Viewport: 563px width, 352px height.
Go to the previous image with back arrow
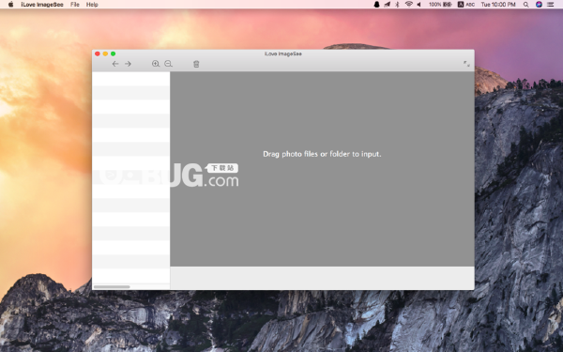115,64
